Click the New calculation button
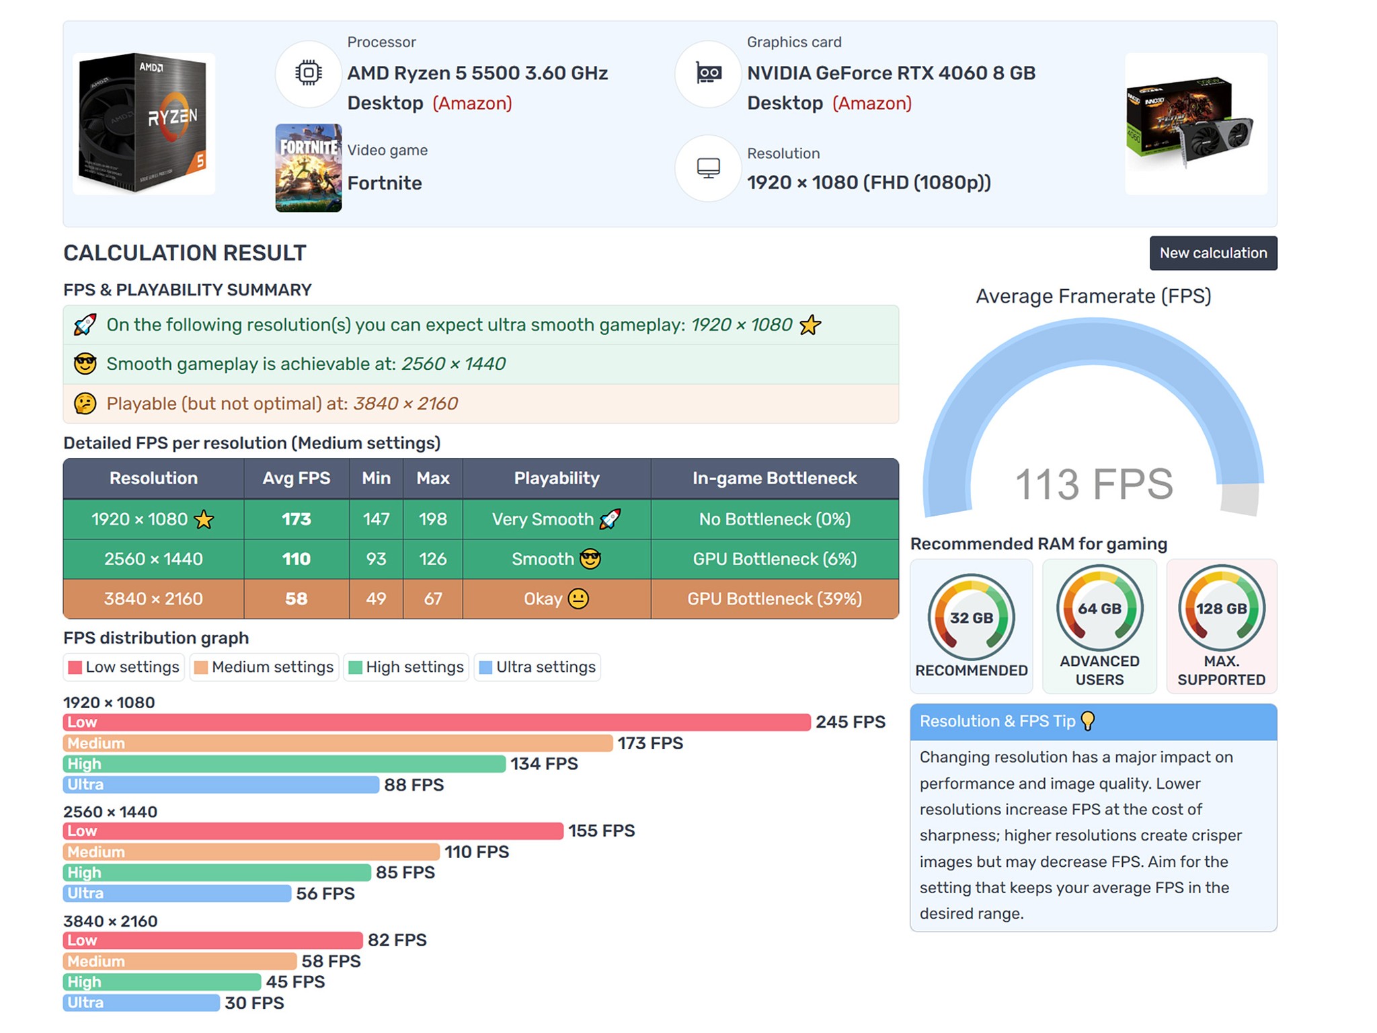Image resolution: width=1377 pixels, height=1033 pixels. [x=1213, y=253]
